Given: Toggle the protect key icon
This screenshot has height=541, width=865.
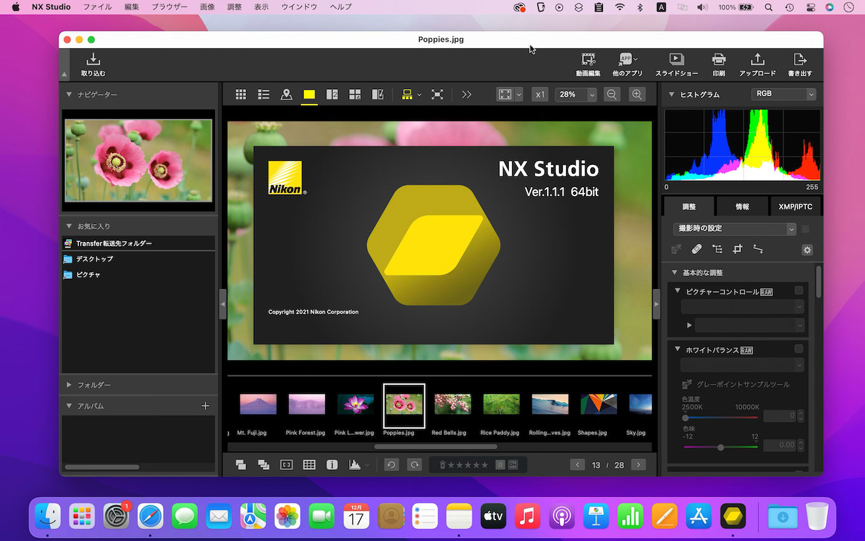Looking at the screenshot, I should pyautogui.click(x=513, y=465).
